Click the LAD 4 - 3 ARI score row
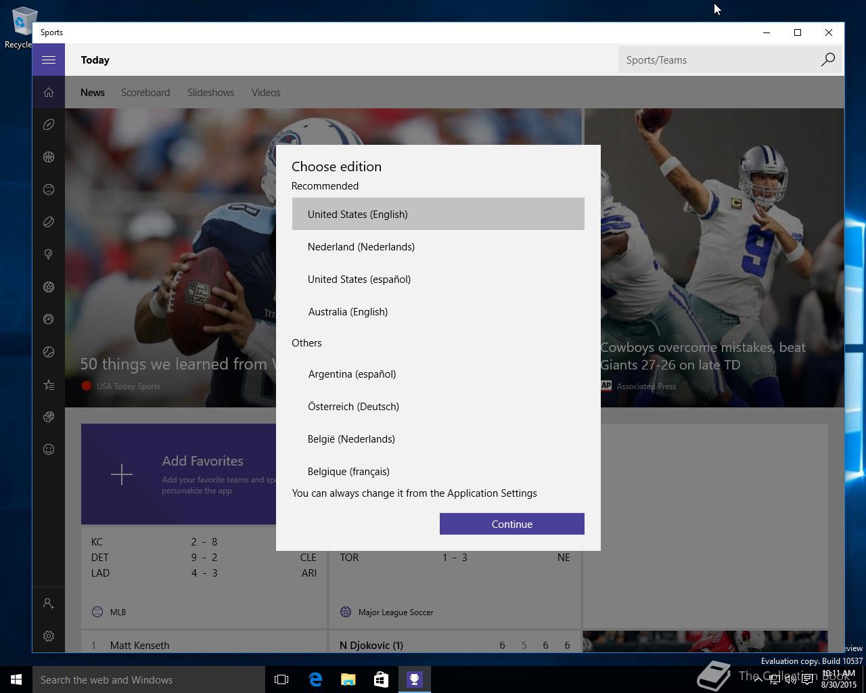The image size is (866, 693). (204, 573)
